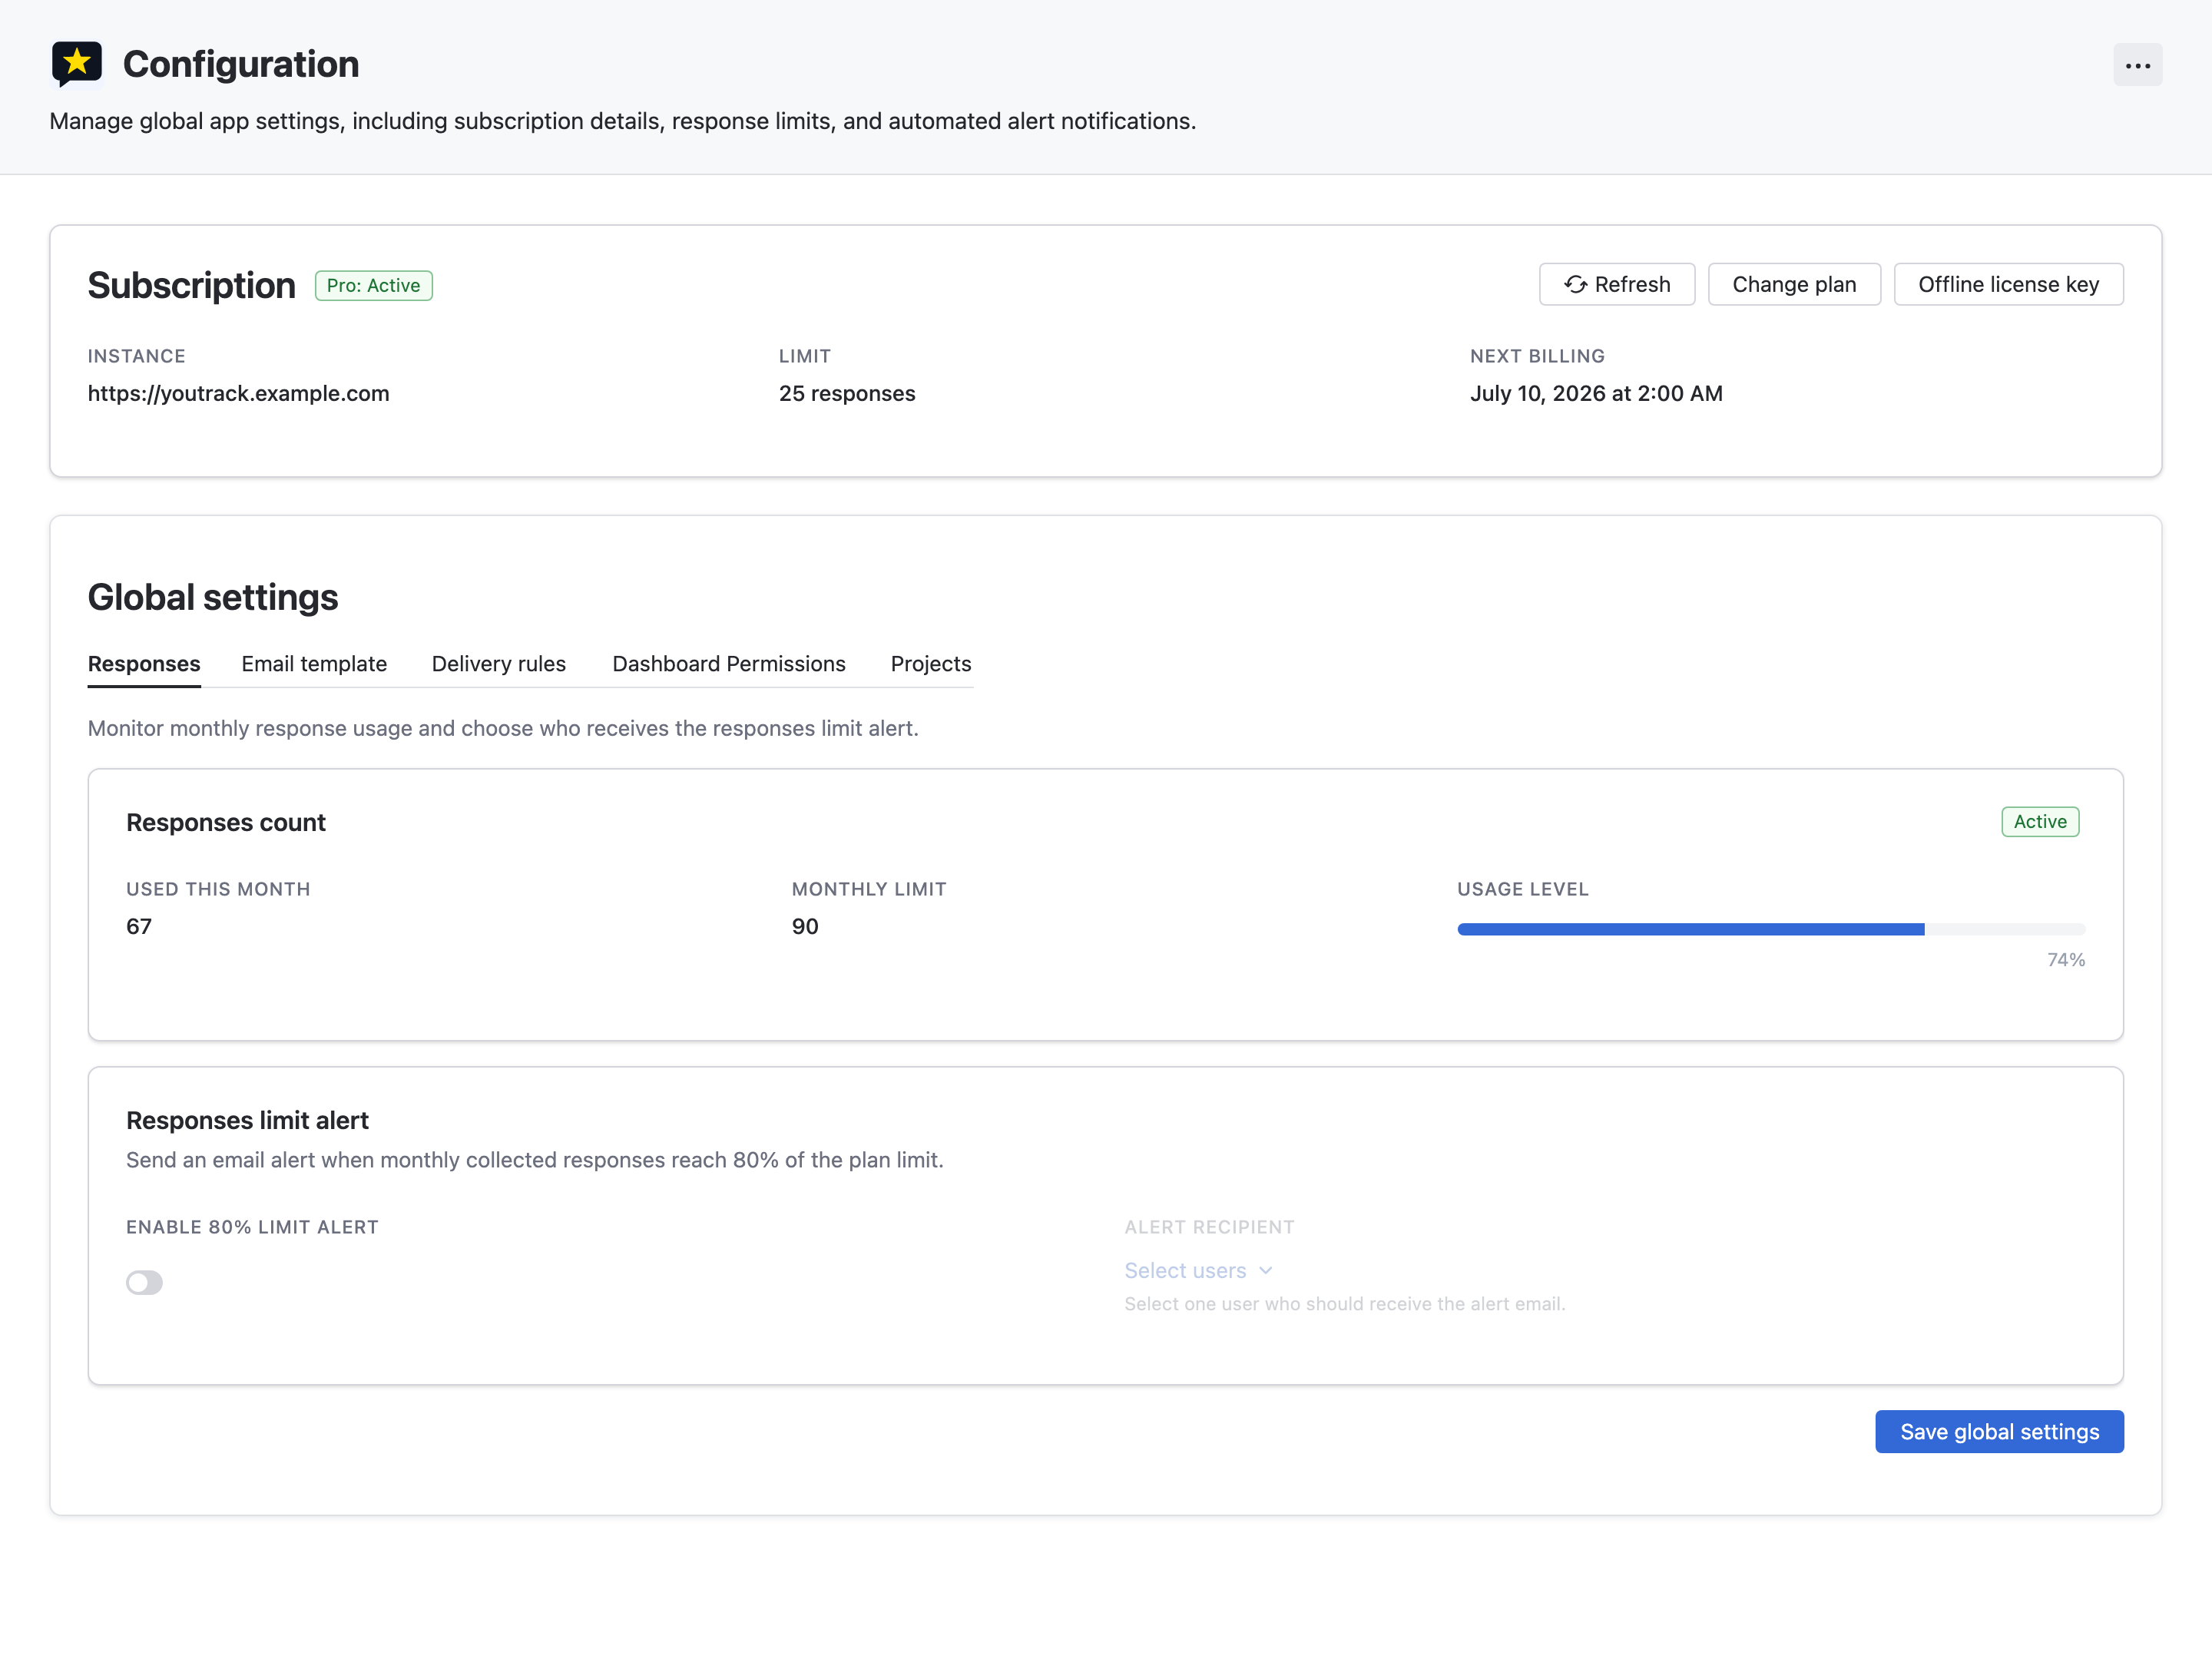This screenshot has width=2212, height=1659.
Task: Open the Select users dropdown
Action: [1198, 1271]
